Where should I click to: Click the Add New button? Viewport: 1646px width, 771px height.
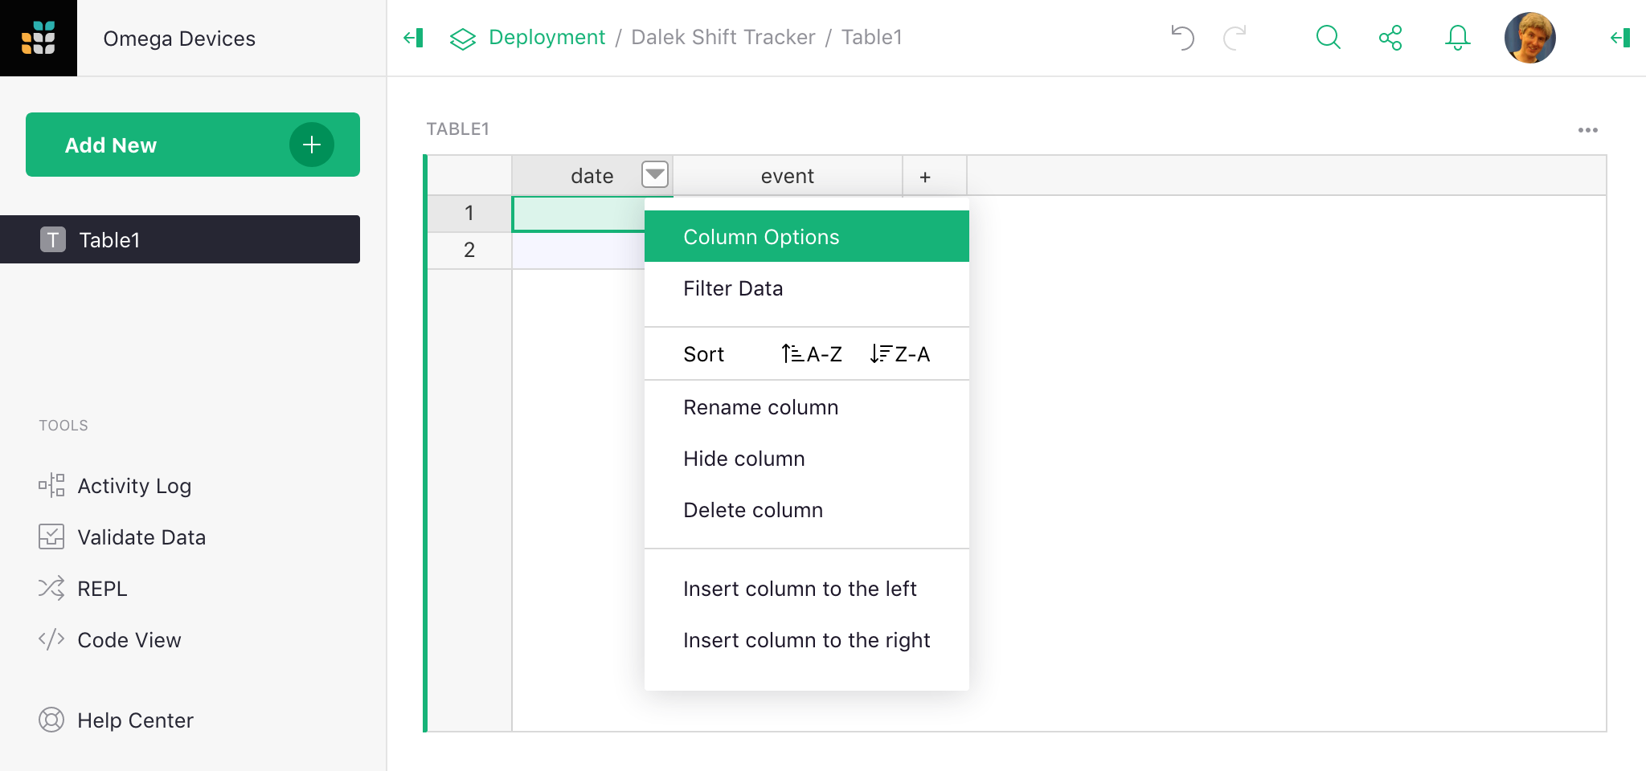192,145
